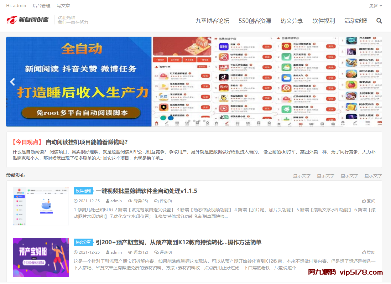The height and width of the screenshot is (284, 391).
Task: Select the 软件福利 navigation item
Action: pos(324,21)
